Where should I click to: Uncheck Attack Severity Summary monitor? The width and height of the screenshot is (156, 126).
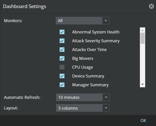(62, 41)
